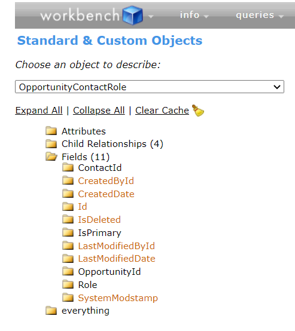Viewport: 295px width, 331px height.
Task: Open the object selection dropdown
Action: click(x=150, y=87)
